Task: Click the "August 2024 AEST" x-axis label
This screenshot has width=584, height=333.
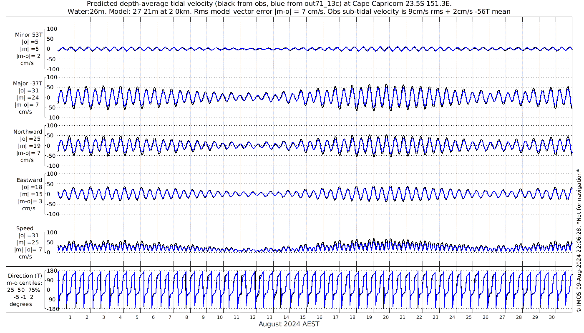Action: coord(289,324)
